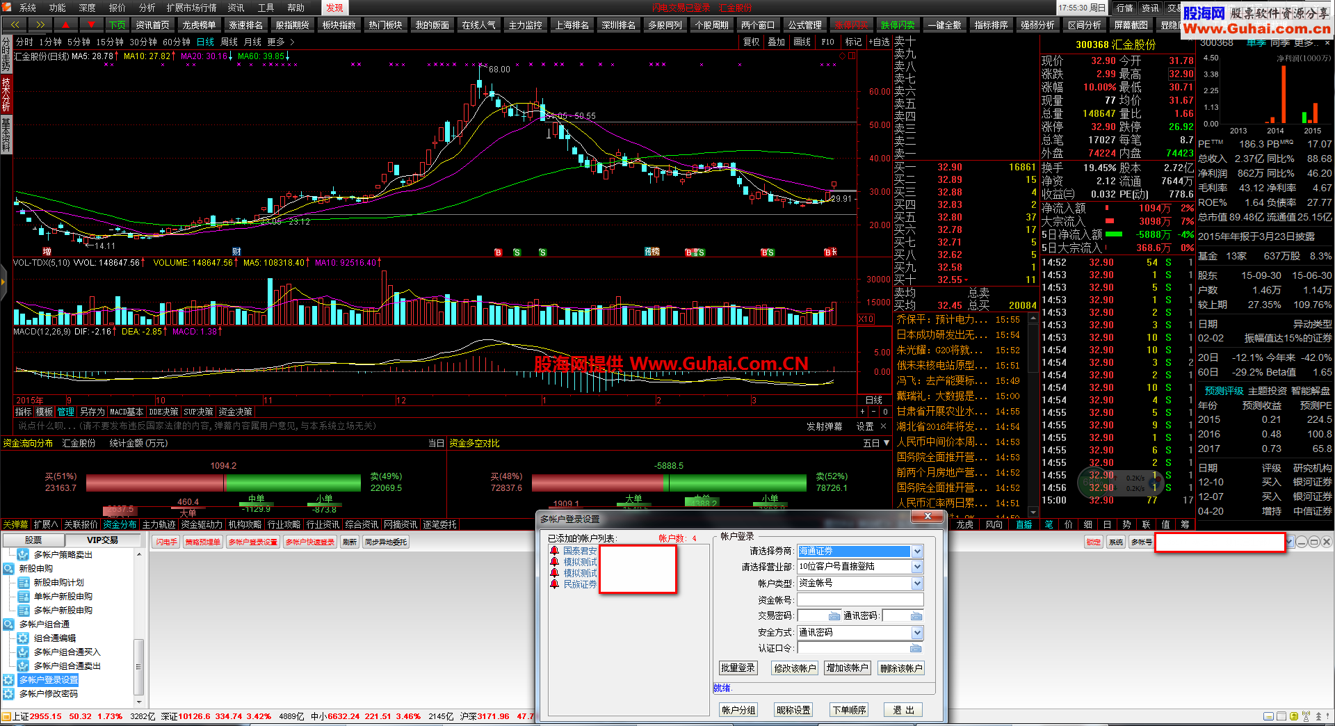Select the 周线 weekly chart period
The height and width of the screenshot is (726, 1335).
pyautogui.click(x=229, y=42)
